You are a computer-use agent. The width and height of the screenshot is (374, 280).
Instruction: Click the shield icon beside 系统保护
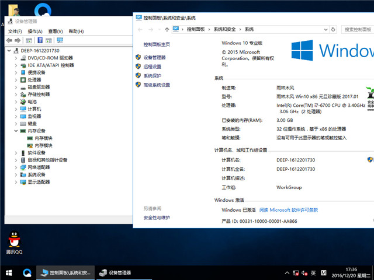[x=138, y=75]
